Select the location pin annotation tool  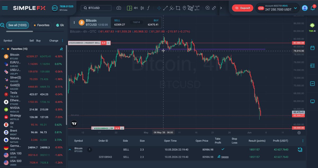tap(184, 8)
